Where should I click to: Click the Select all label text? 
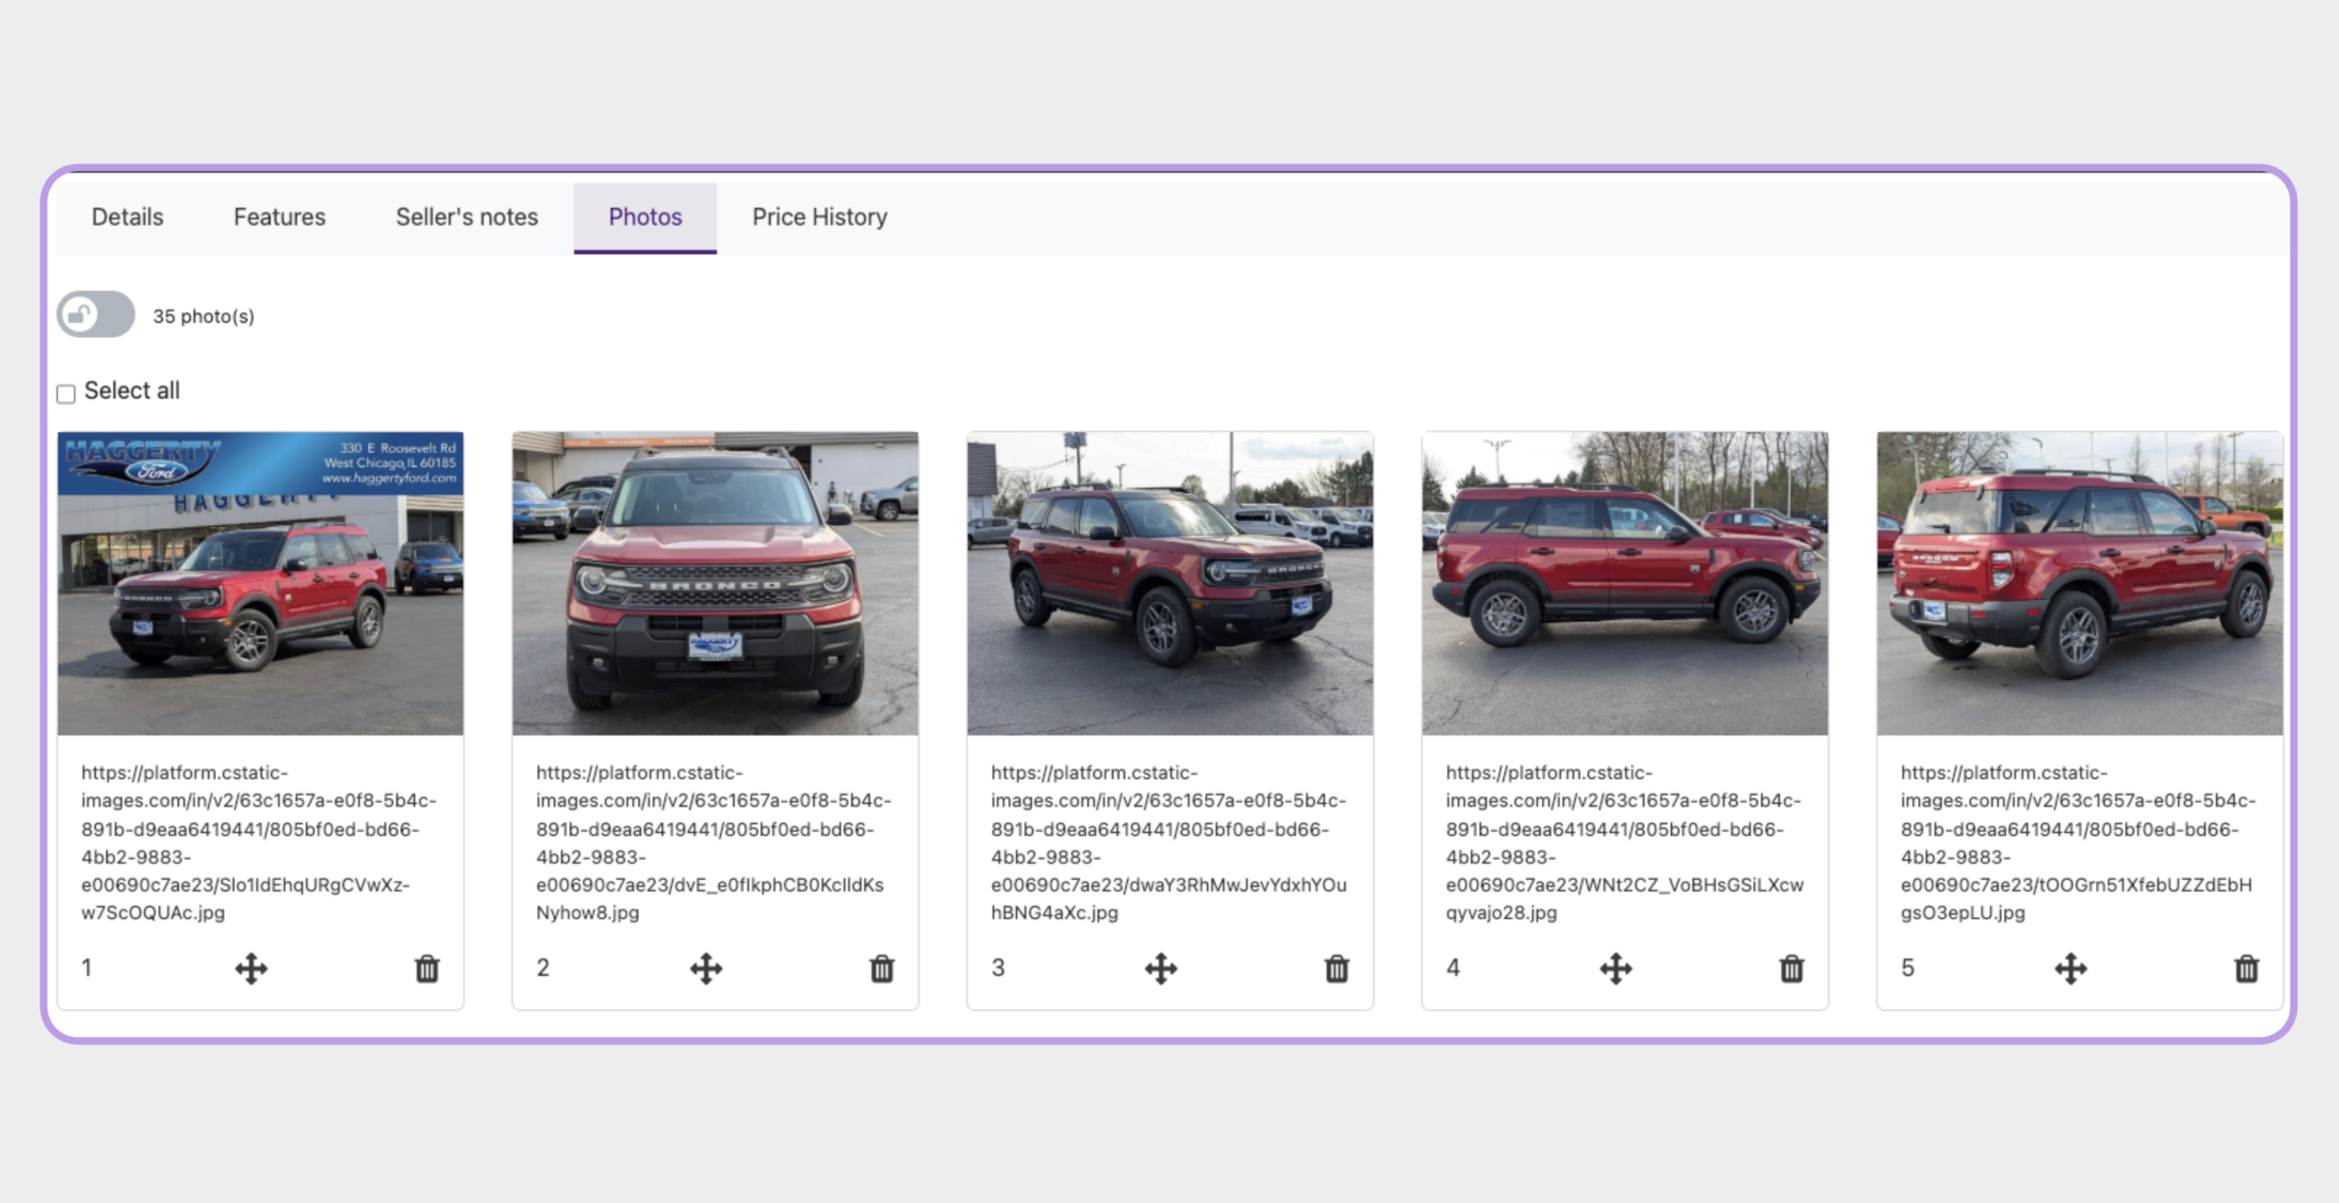point(132,391)
